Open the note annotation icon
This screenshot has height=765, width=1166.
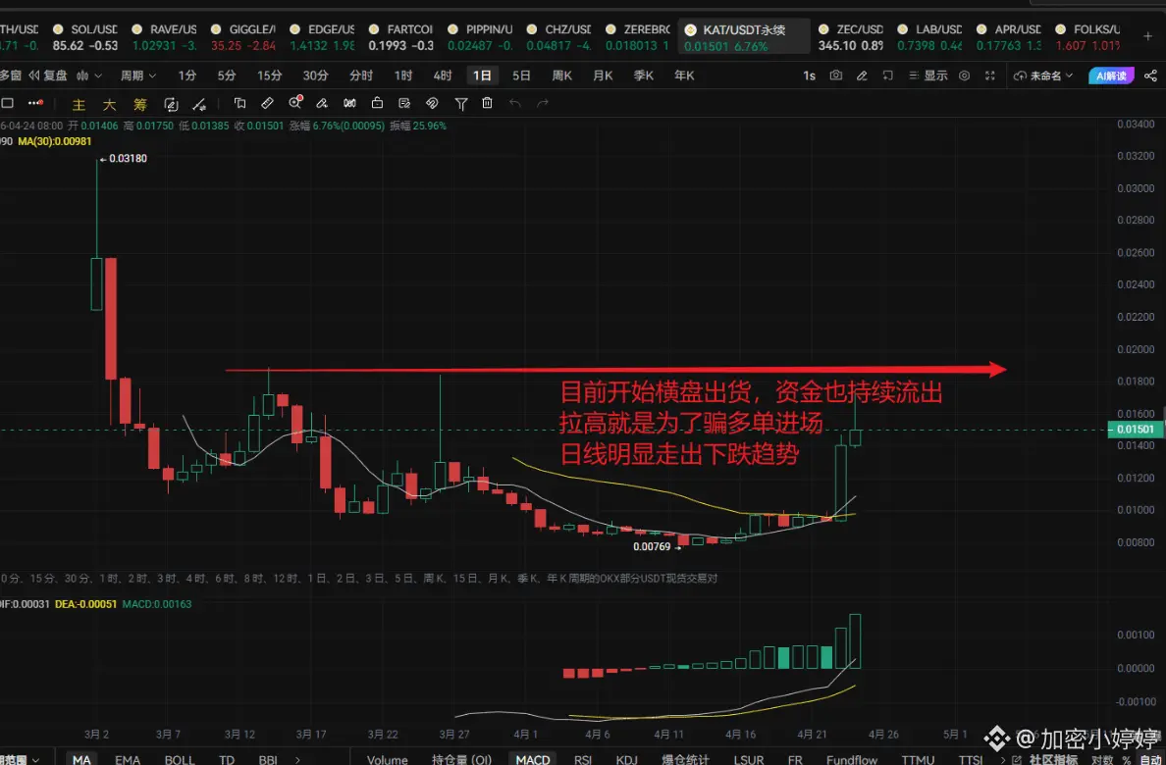tap(404, 103)
